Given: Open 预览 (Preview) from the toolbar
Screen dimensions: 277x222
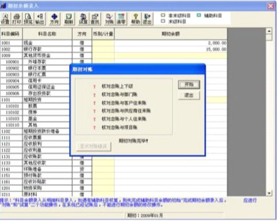Looking at the screenshot, I should (x=28, y=19).
